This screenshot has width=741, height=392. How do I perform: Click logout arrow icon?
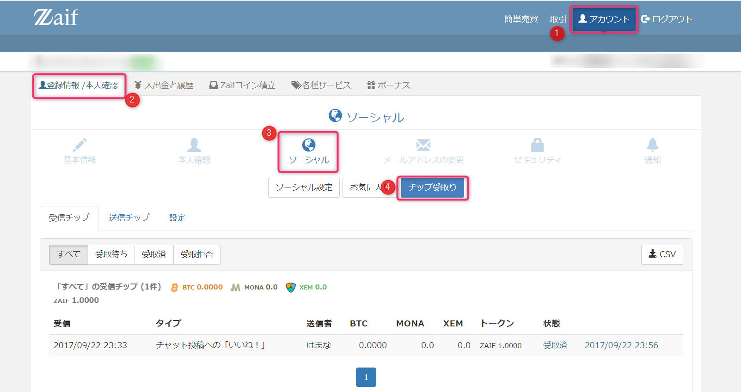645,19
